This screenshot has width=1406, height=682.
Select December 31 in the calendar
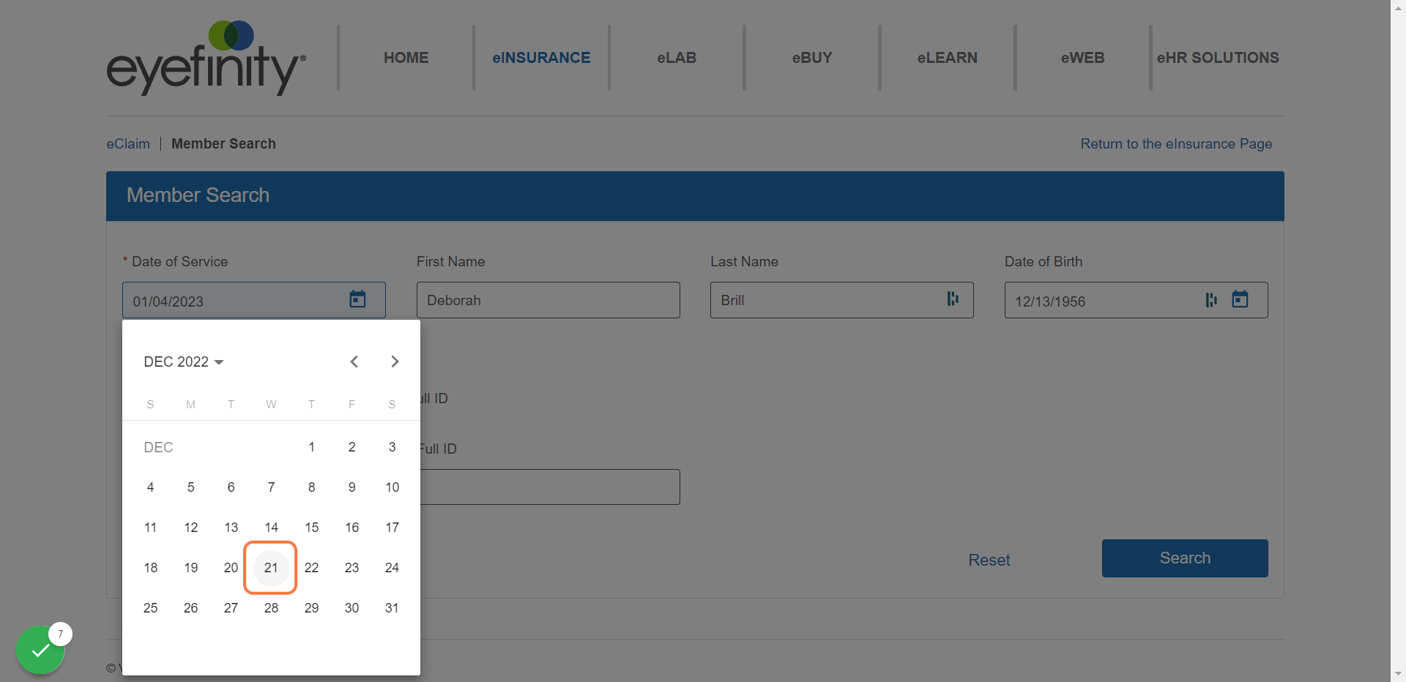(x=392, y=608)
